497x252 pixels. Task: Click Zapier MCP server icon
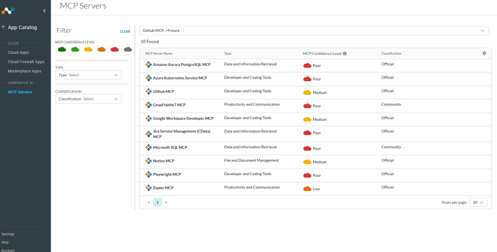pos(148,188)
